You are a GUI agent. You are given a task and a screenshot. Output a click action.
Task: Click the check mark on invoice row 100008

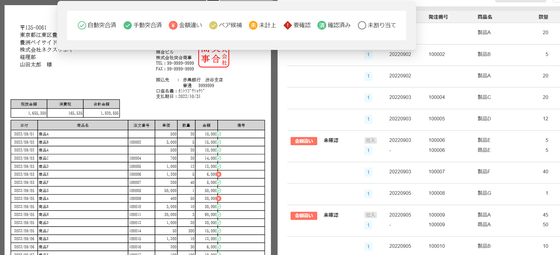[x=219, y=191]
